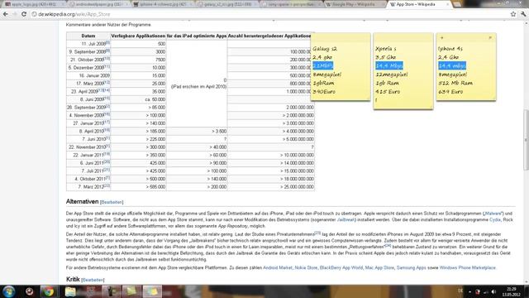Viewport: 529px width, 298px height.
Task: Open the Sticky Notes taskbar item
Action: (152, 291)
